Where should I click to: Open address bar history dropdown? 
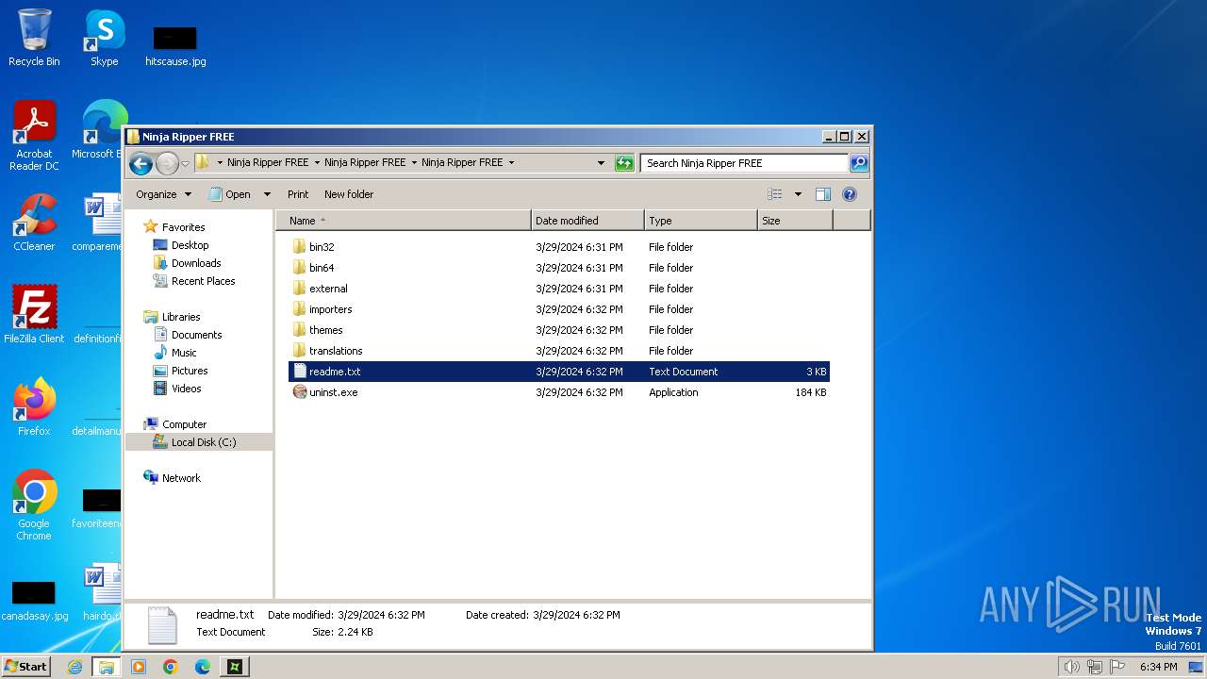[601, 163]
